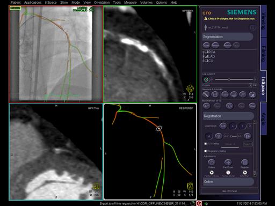Select the radio under Pan/Zoom
The height and width of the screenshot is (206, 275).
(228, 173)
